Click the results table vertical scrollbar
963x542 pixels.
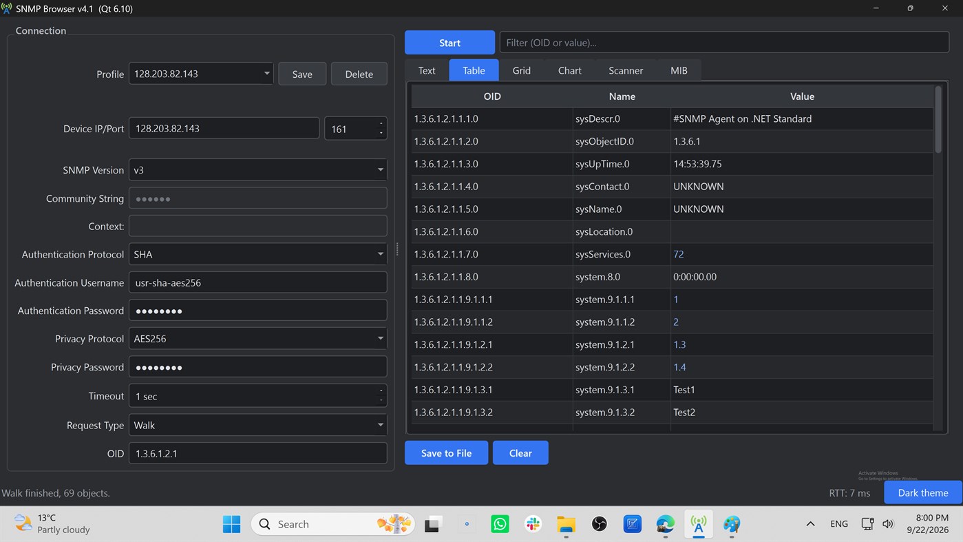[938, 120]
